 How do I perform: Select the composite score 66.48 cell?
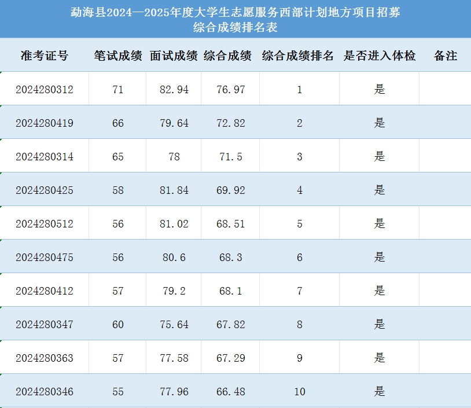(231, 392)
